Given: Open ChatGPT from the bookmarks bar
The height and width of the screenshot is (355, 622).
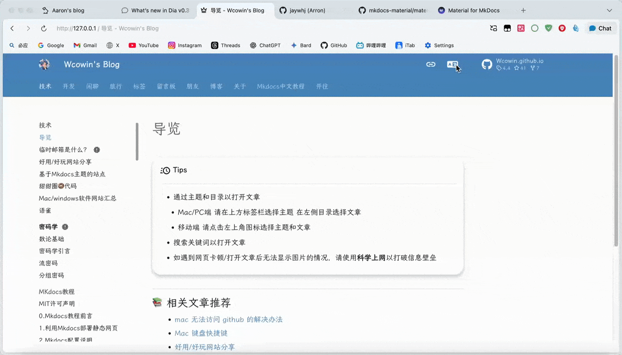Looking at the screenshot, I should (x=265, y=45).
